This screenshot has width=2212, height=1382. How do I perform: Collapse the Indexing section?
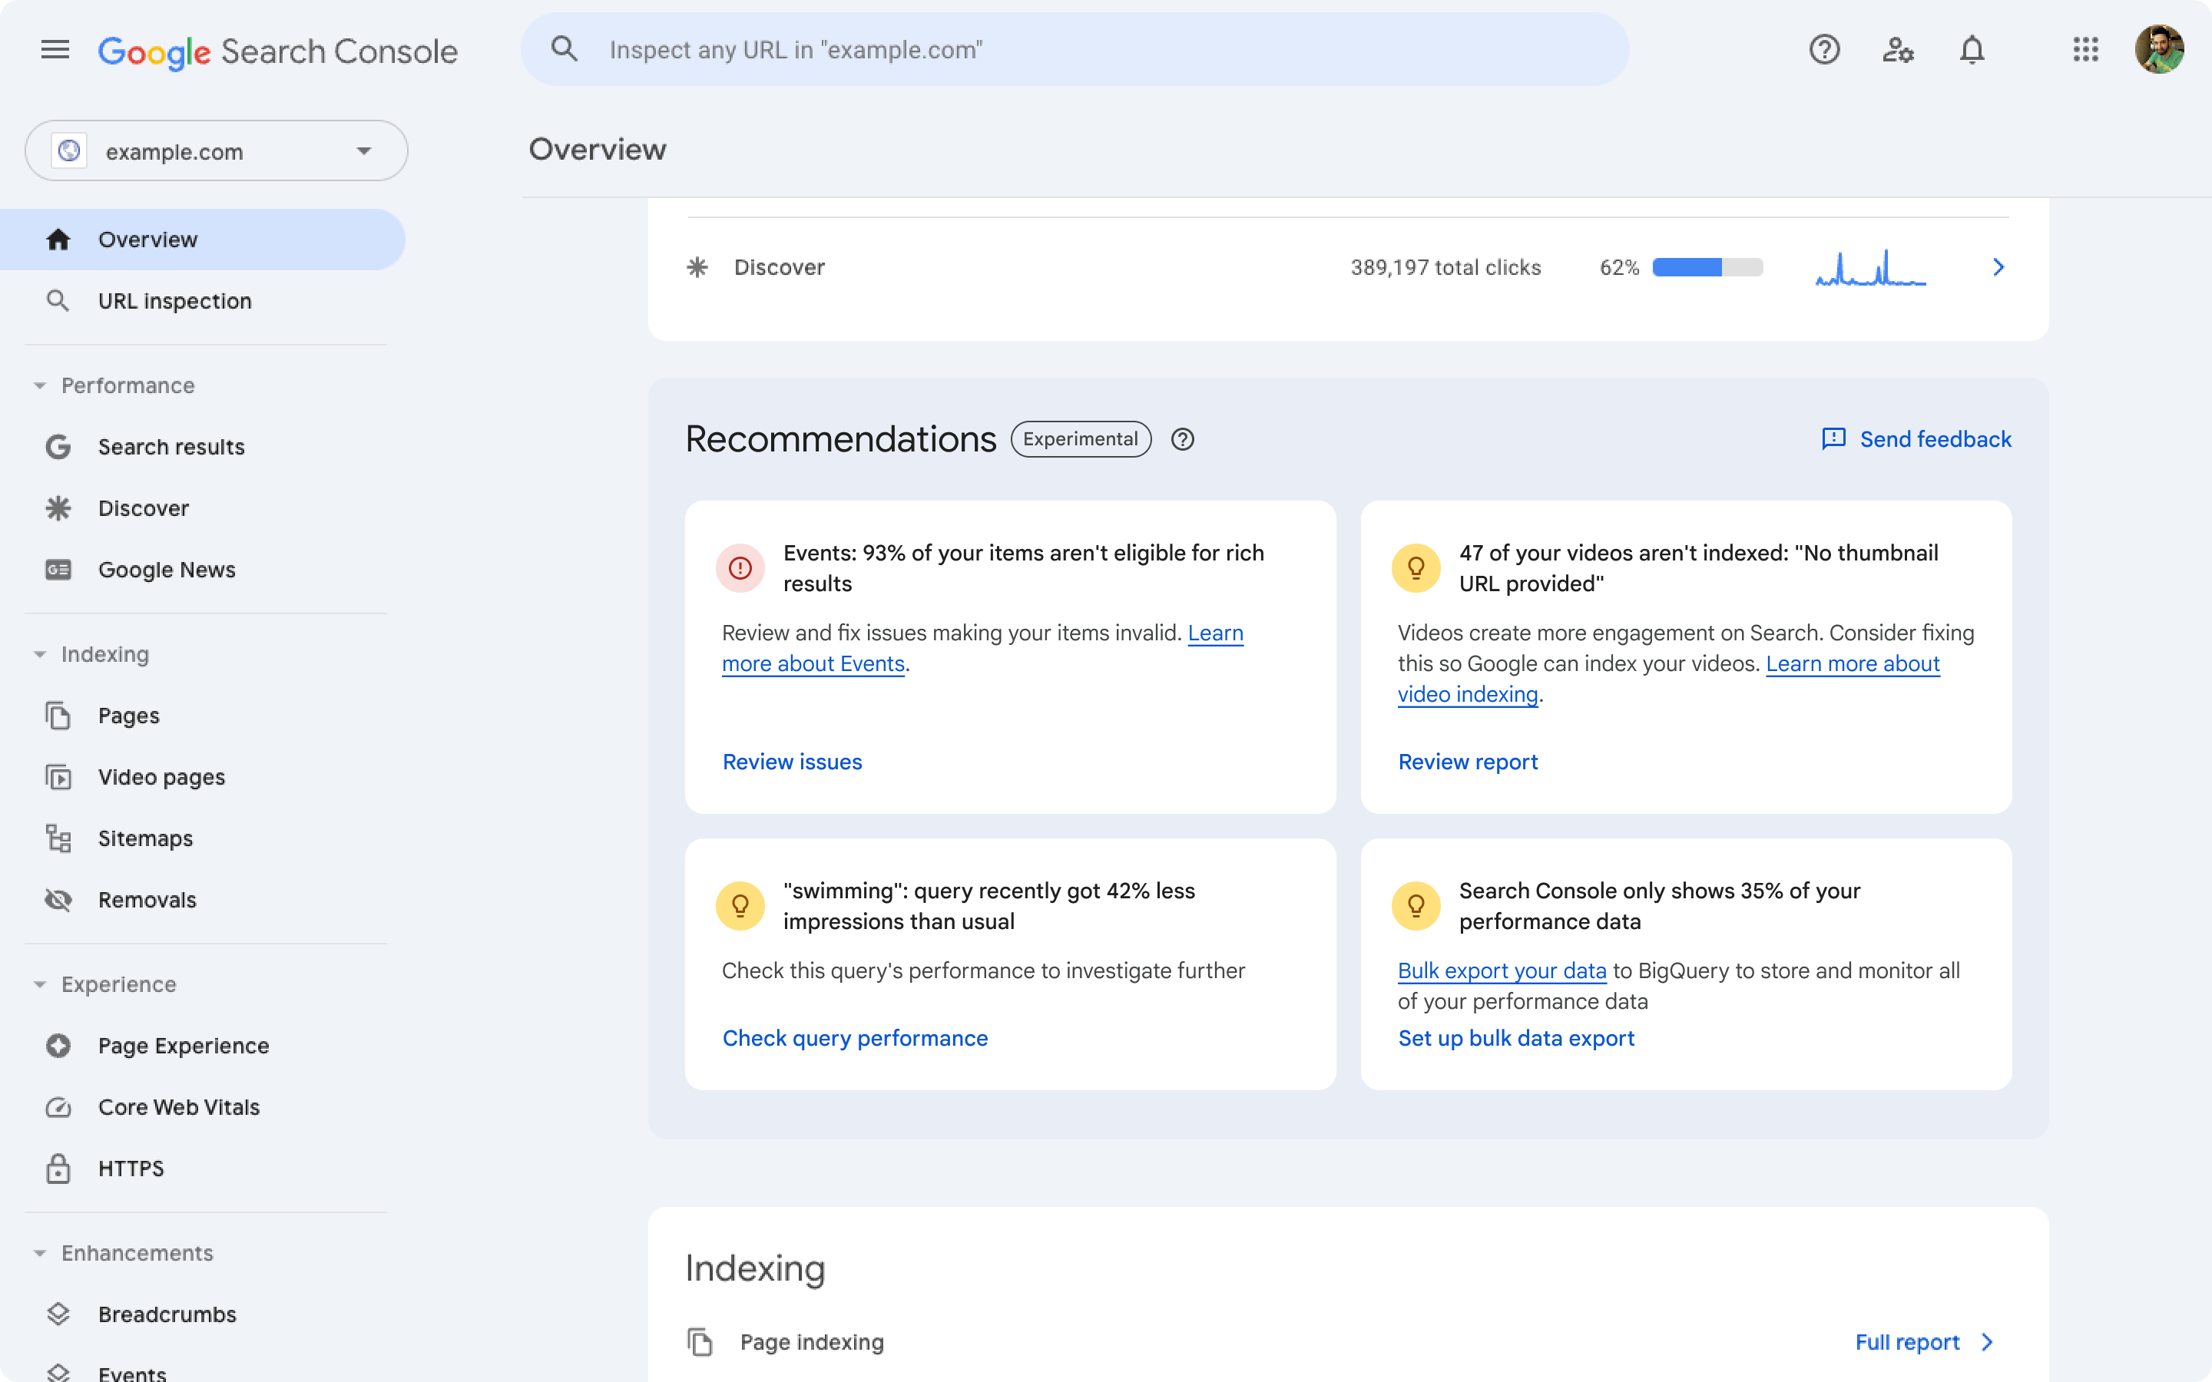point(38,653)
